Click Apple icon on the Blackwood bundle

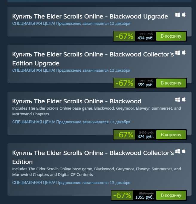tap(184, 99)
